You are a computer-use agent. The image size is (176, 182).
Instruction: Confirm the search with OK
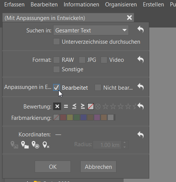pyautogui.click(x=53, y=167)
